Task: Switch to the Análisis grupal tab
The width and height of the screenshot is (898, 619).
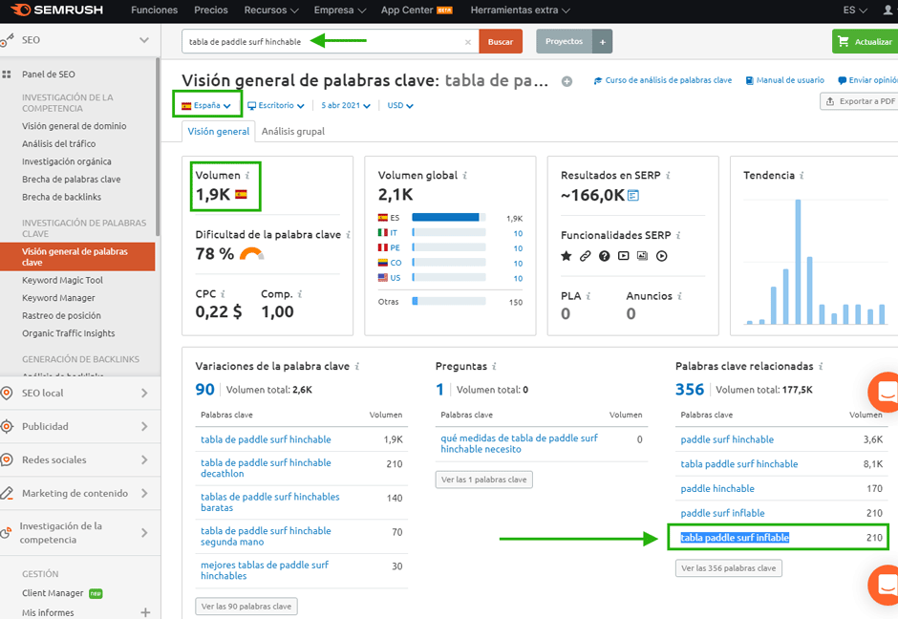Action: pos(292,132)
